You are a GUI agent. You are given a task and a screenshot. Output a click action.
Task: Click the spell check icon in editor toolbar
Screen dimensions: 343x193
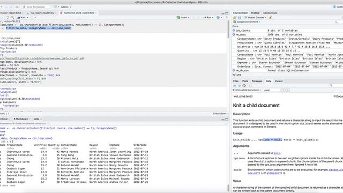pyautogui.click(x=8, y=17)
